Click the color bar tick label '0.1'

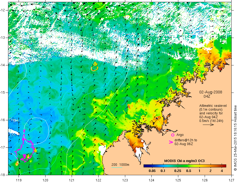163,171
